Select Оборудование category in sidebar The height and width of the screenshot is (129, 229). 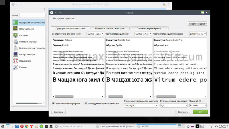tap(29, 29)
